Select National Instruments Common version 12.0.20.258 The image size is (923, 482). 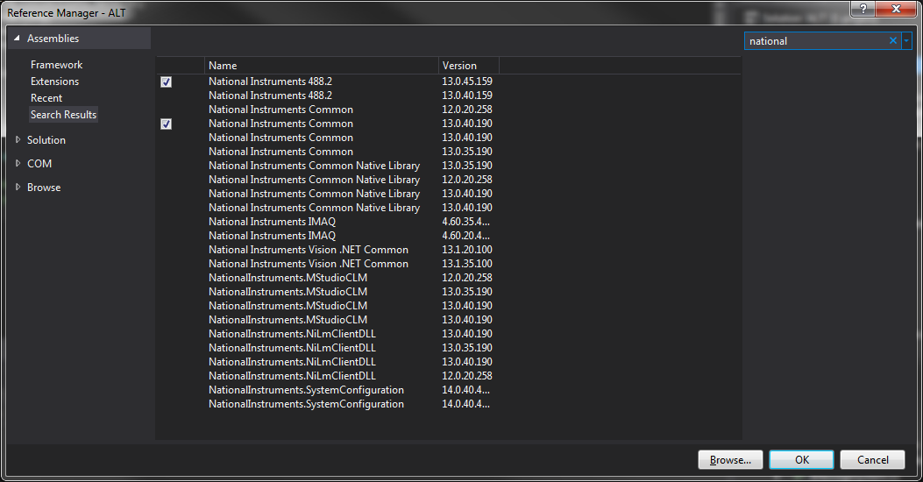(x=448, y=110)
